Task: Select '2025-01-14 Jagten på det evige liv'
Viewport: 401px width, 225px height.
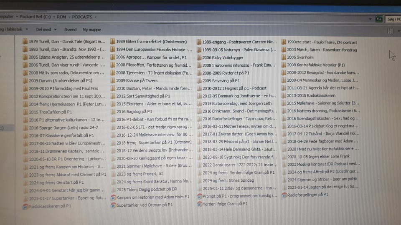Action: click(320, 187)
